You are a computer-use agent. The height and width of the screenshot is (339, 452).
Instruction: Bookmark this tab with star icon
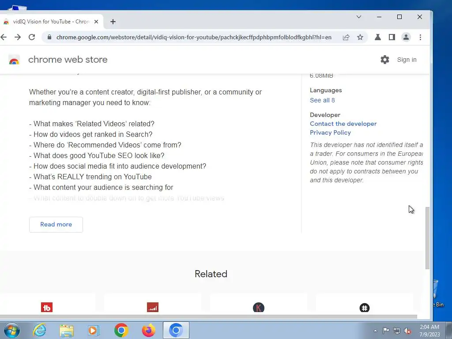[360, 37]
